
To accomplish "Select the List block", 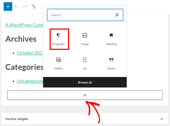I will 85,64.
